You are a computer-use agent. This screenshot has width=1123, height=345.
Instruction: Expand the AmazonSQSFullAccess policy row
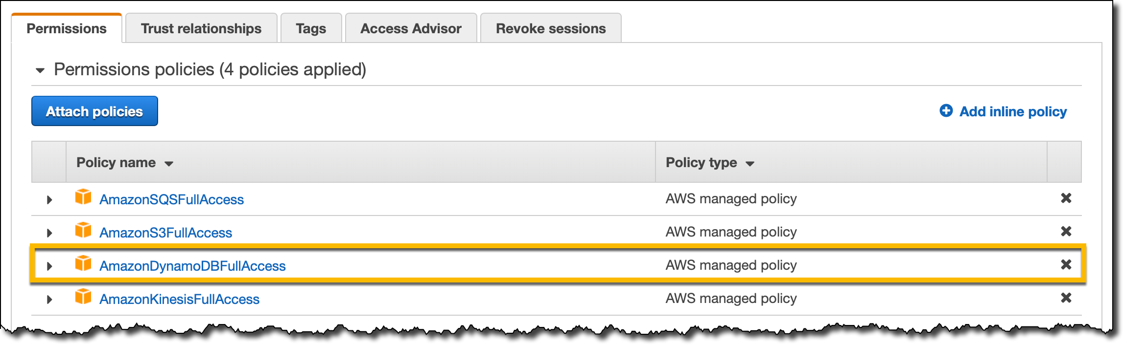[49, 200]
